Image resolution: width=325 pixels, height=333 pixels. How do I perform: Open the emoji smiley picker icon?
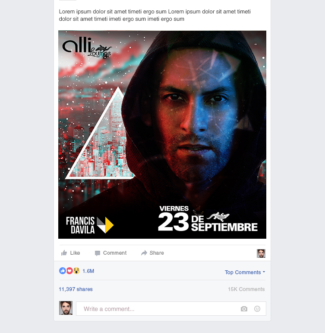257,309
